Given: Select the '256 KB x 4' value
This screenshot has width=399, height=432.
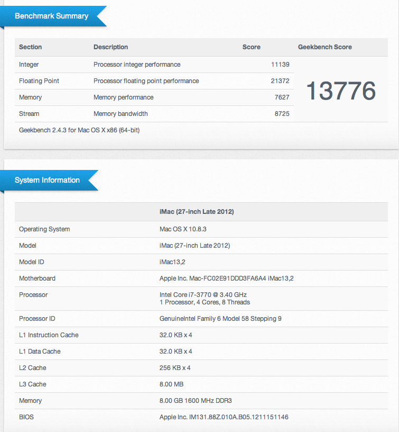Looking at the screenshot, I should point(175,368).
